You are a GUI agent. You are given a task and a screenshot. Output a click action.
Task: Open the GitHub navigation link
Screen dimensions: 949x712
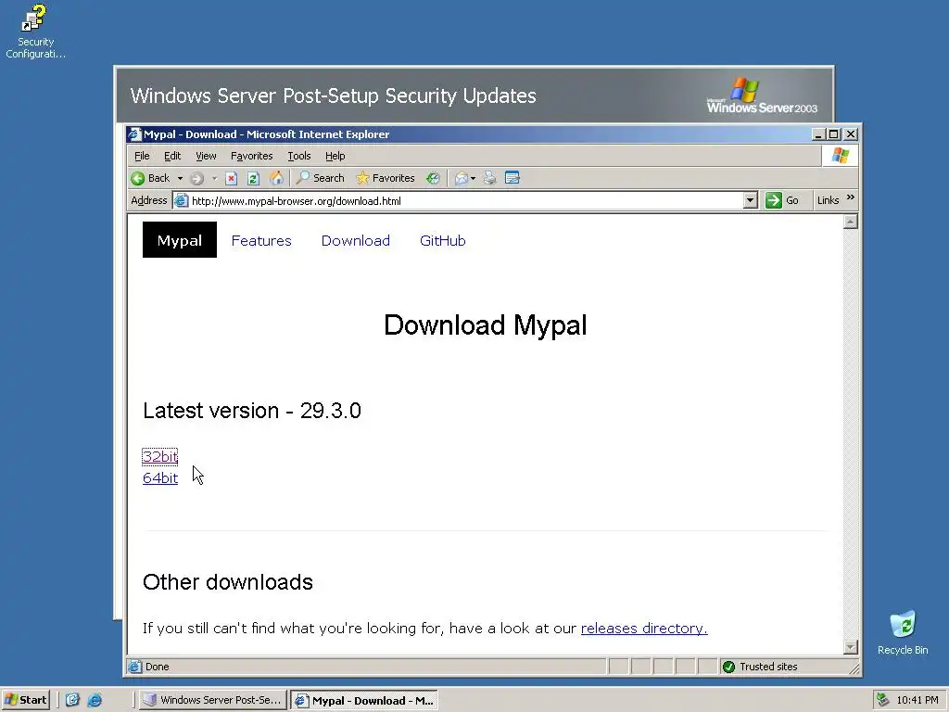pyautogui.click(x=442, y=240)
